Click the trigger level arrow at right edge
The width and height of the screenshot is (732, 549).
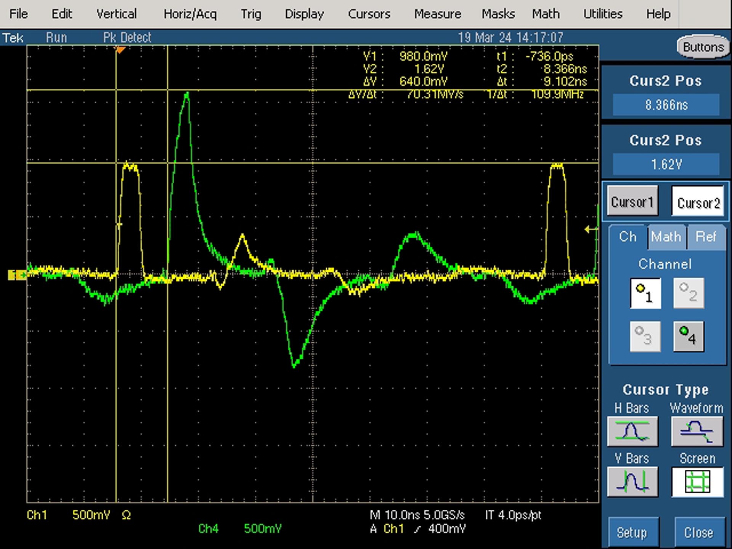click(x=591, y=229)
